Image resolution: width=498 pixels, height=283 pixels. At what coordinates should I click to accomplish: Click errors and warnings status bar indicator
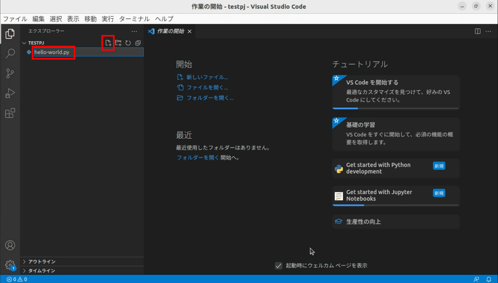(x=17, y=279)
